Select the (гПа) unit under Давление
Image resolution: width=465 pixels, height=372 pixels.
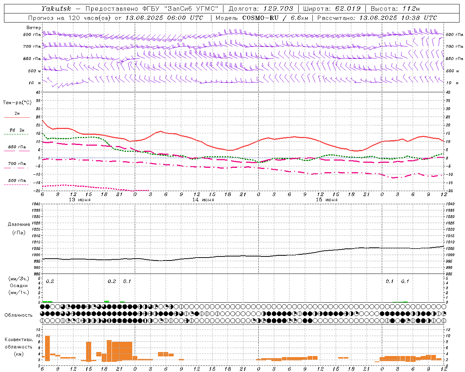[x=19, y=232]
